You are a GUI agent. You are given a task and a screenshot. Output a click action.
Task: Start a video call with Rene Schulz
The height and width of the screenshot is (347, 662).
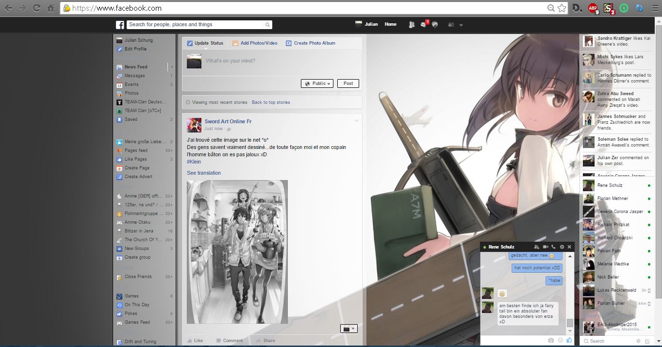point(546,247)
